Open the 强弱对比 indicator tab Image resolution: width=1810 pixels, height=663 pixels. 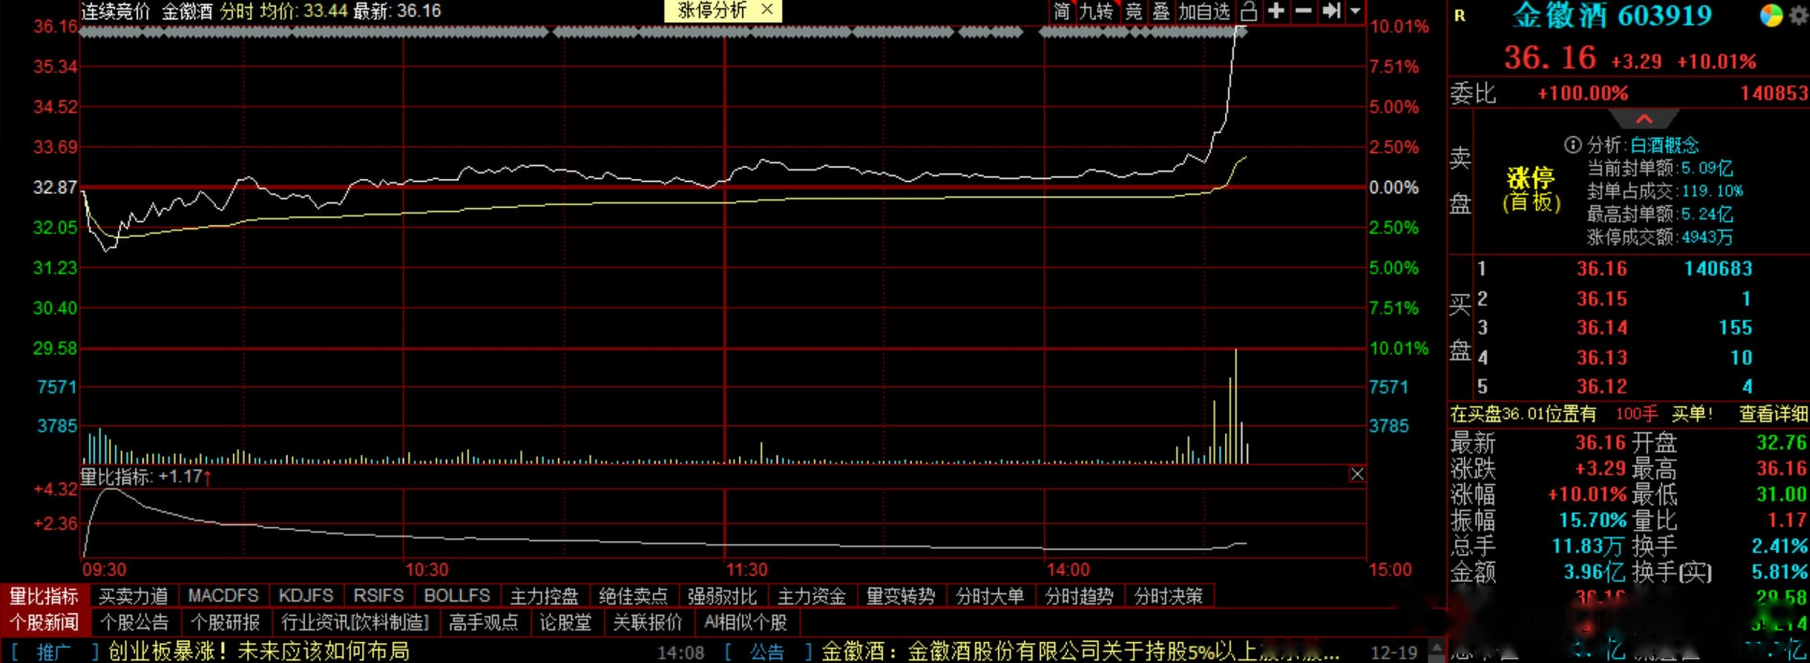pos(723,596)
